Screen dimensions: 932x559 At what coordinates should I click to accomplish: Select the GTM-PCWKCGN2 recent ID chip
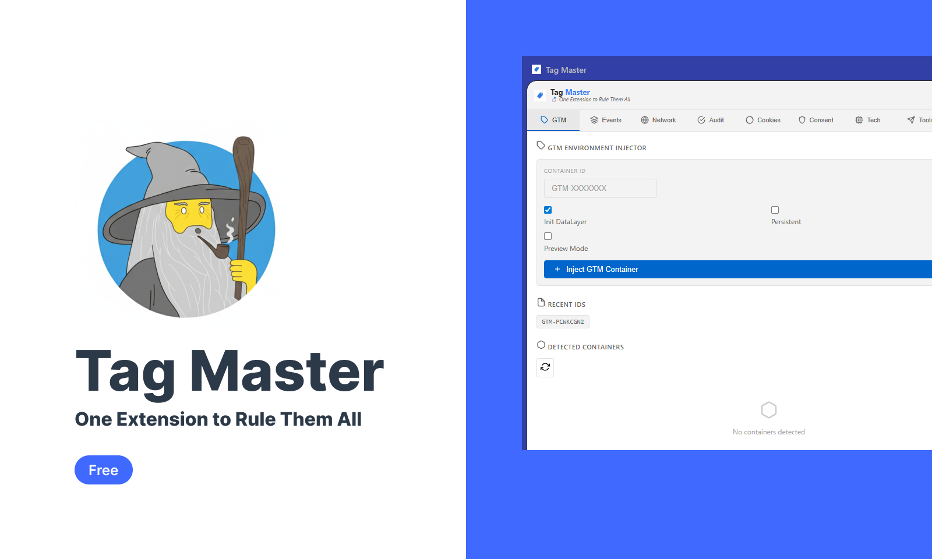tap(563, 321)
